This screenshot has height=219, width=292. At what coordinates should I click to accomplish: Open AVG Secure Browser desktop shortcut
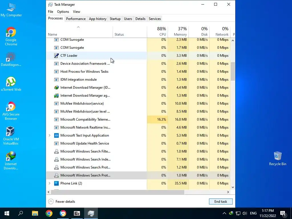tap(11, 111)
